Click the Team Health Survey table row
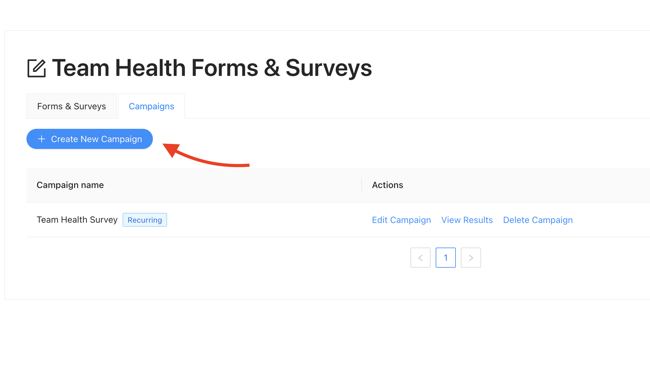The width and height of the screenshot is (650, 388). tap(338, 220)
